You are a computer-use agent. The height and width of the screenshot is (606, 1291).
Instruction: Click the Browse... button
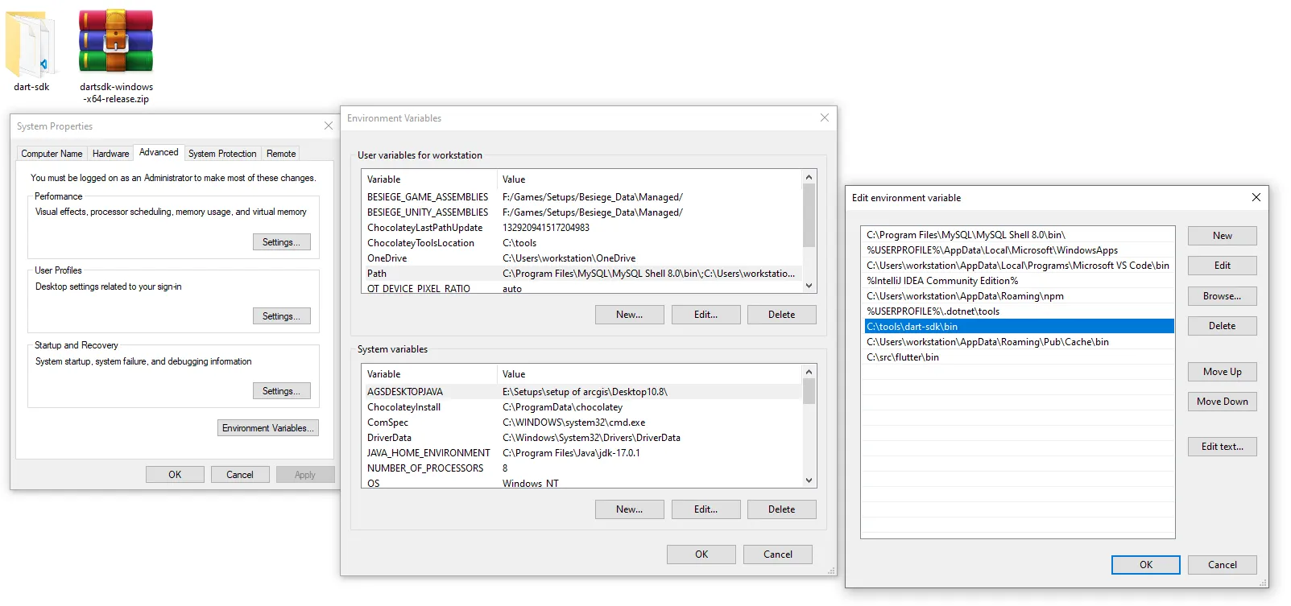pyautogui.click(x=1223, y=296)
